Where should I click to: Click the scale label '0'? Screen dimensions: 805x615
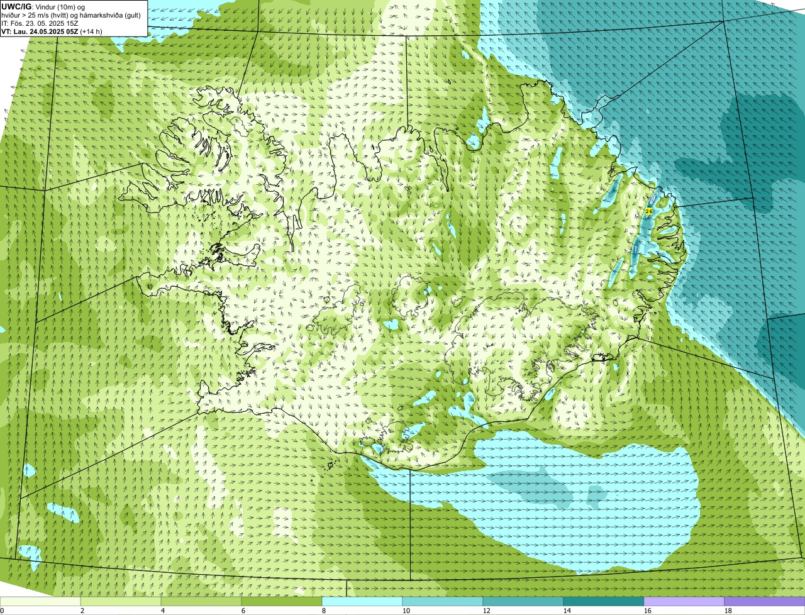tap(2, 611)
